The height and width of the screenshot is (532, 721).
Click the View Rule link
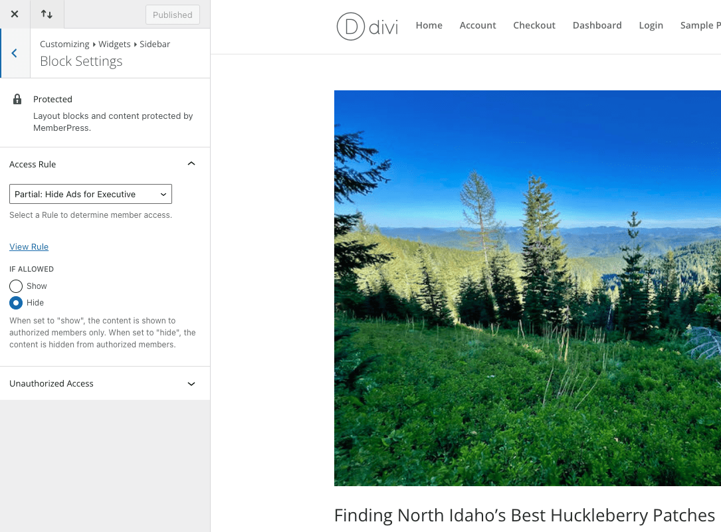point(29,247)
